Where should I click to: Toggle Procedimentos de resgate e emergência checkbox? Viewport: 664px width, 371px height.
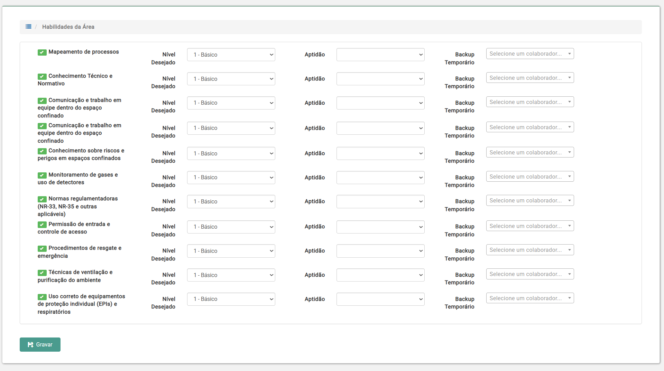coord(42,248)
